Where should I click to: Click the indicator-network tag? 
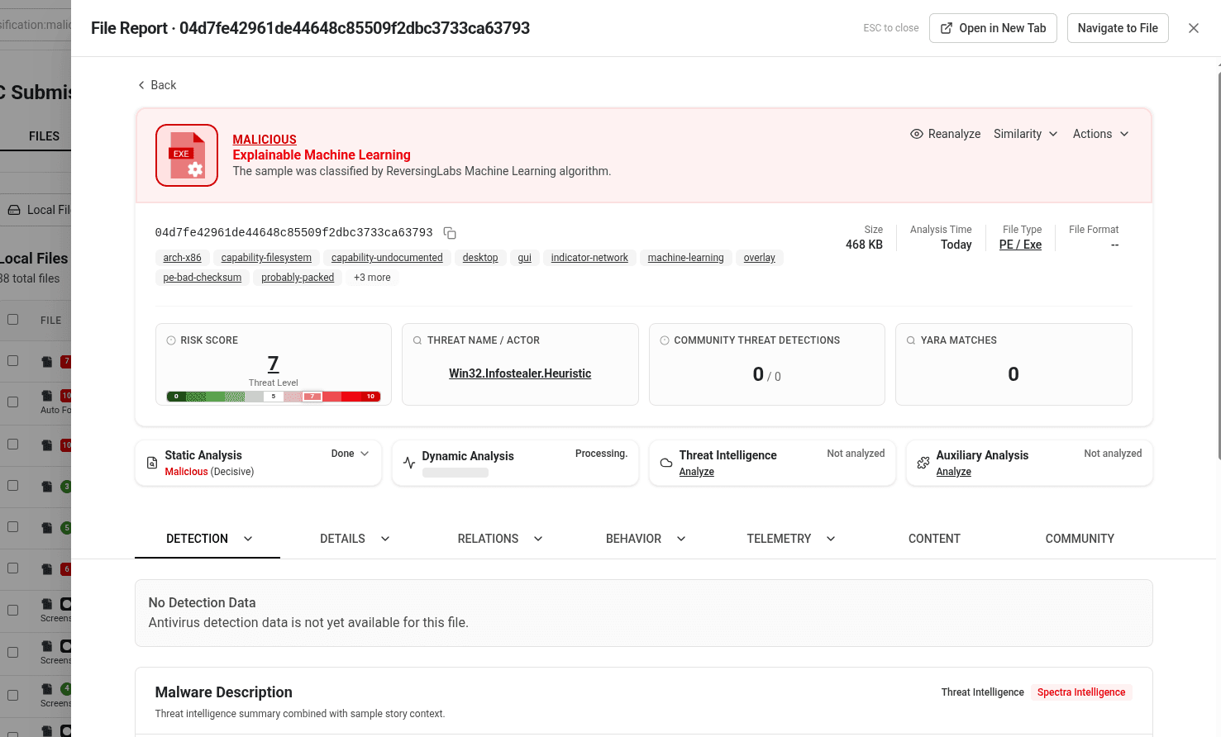click(x=589, y=258)
